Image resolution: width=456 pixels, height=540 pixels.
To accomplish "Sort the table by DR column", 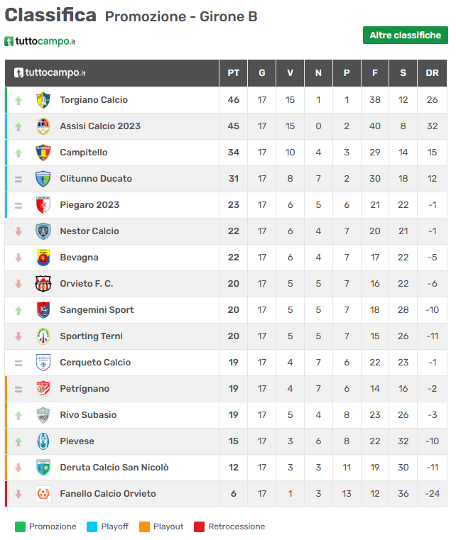I will coord(432,73).
